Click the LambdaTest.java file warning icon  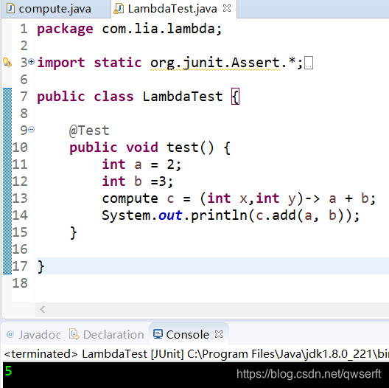click(119, 9)
